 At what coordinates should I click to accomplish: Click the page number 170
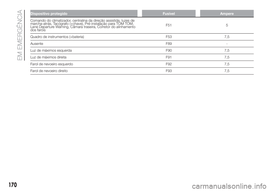pos(13,185)
